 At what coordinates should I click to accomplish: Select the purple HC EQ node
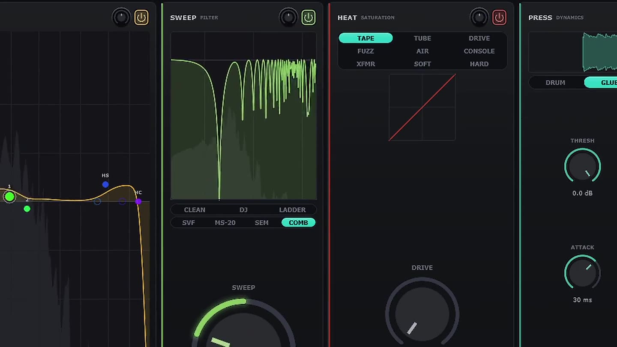click(x=138, y=201)
